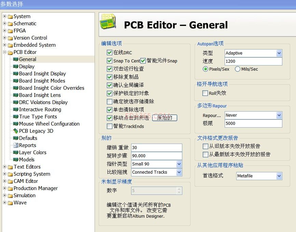Open the Autopan 类型 Adaptive dropdown
Viewport: 296px width, 232px height.
[x=279, y=53]
